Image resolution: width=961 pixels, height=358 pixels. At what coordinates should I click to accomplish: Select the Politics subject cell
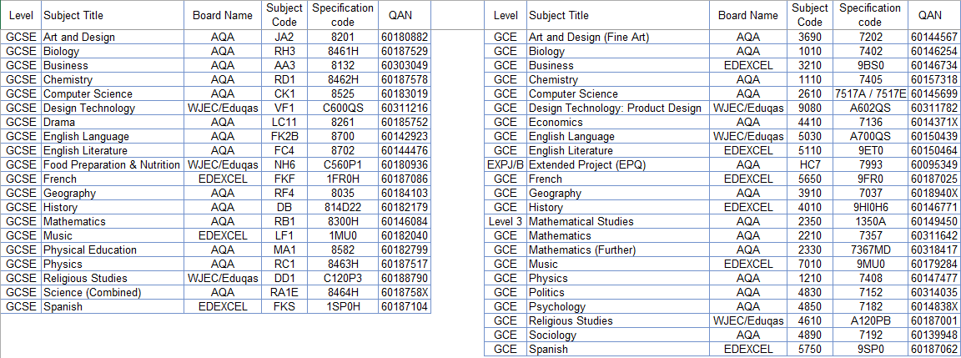618,293
